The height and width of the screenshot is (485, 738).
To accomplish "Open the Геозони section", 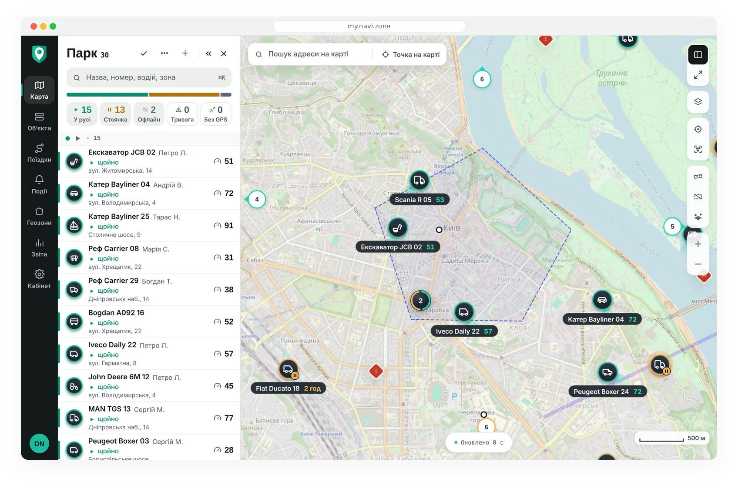I will [39, 216].
